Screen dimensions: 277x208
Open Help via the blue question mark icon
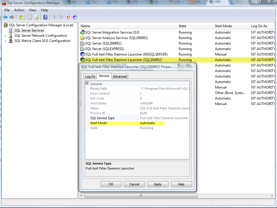click(x=46, y=17)
